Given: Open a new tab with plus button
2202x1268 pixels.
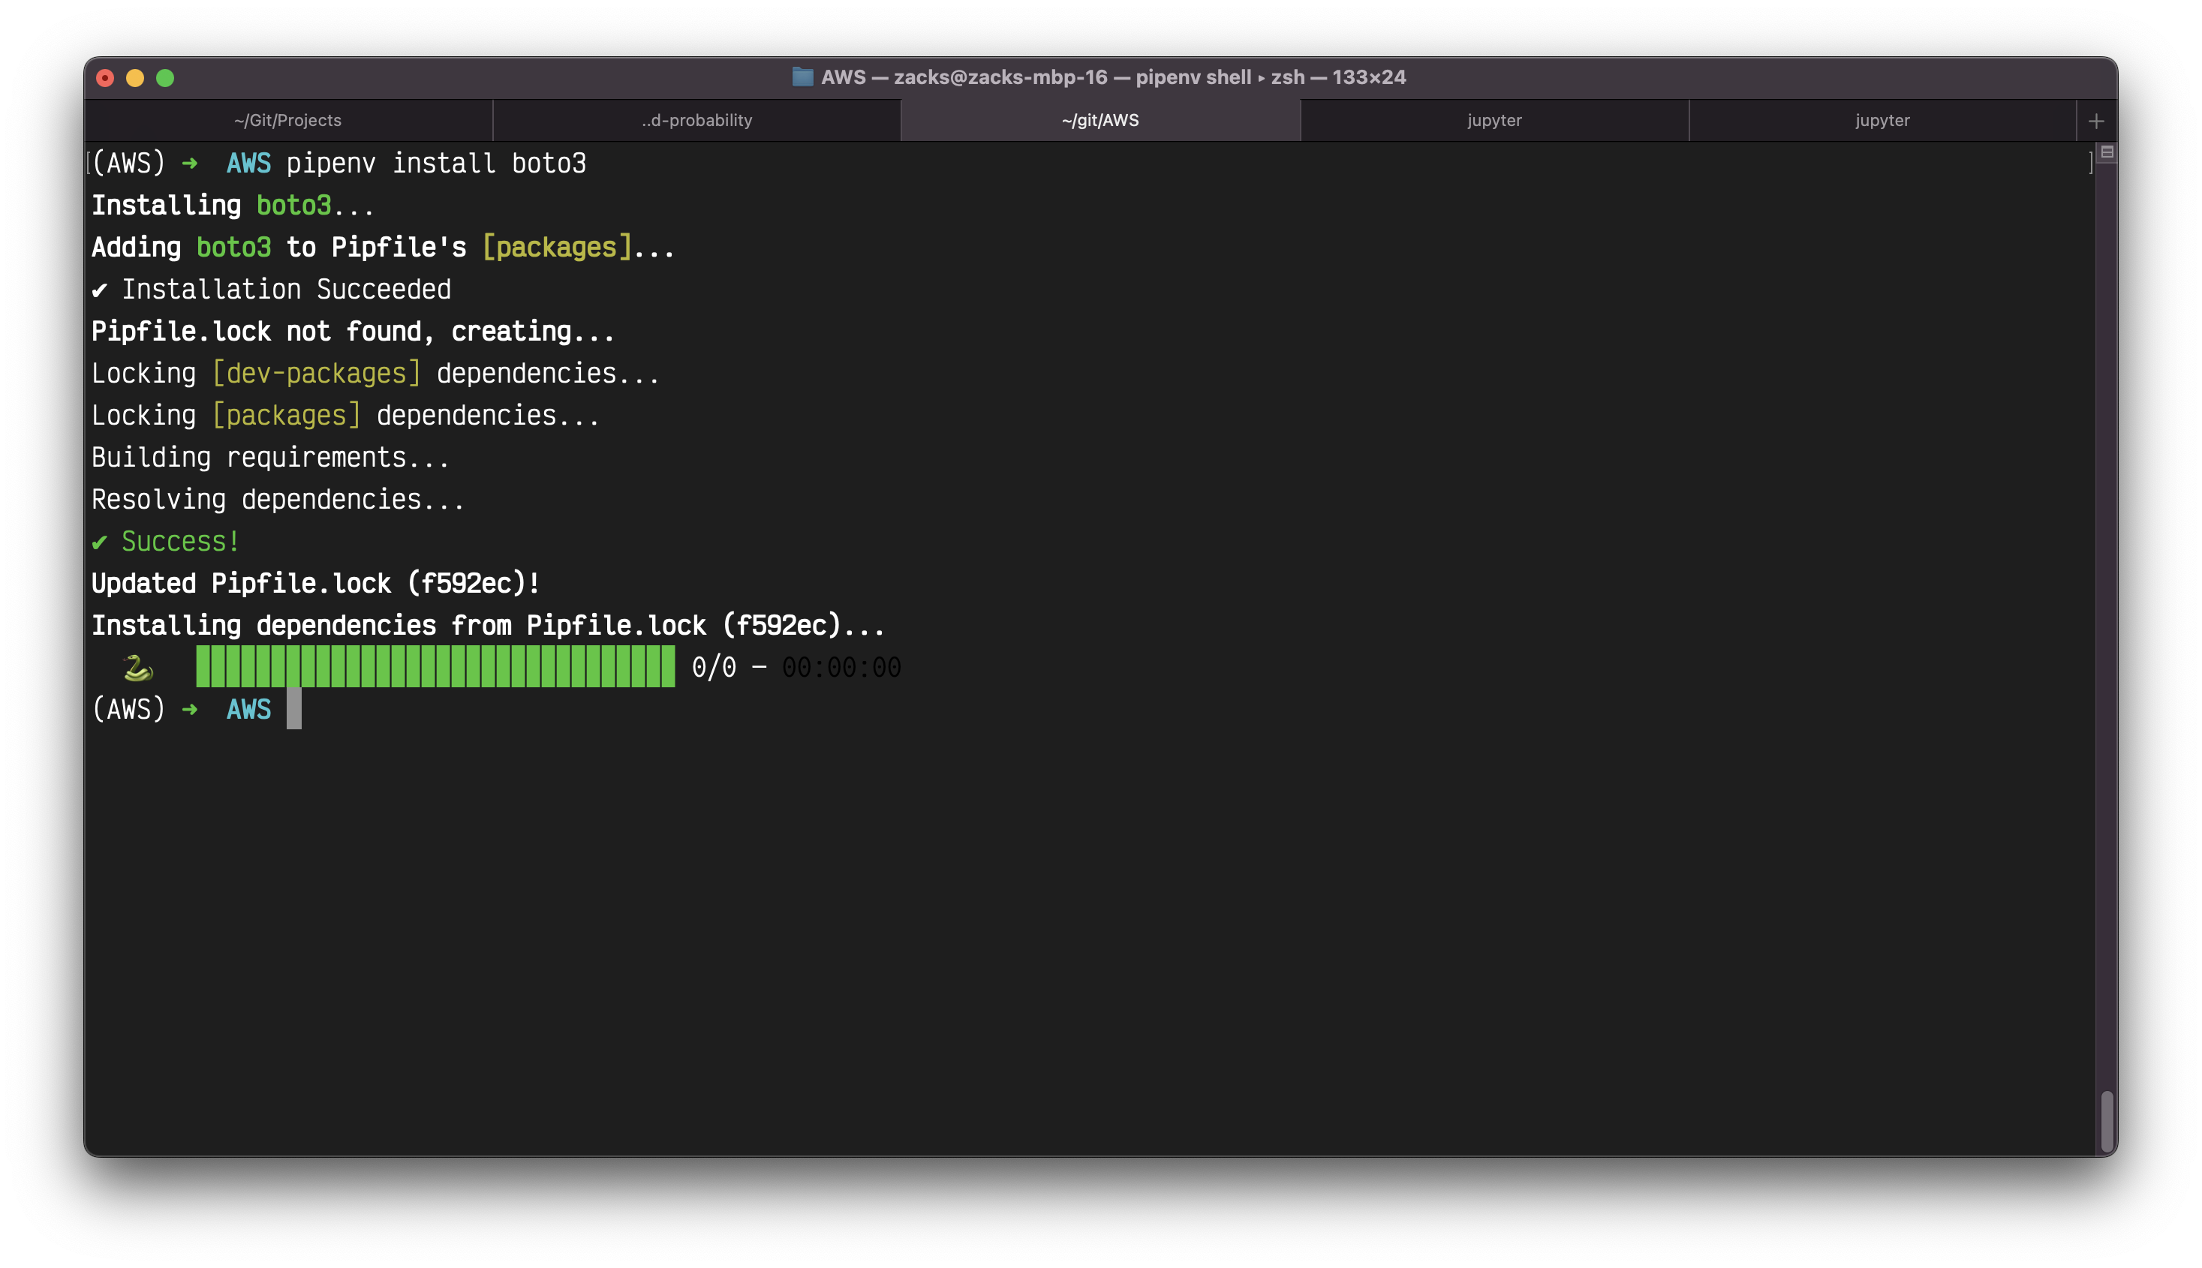Looking at the screenshot, I should (2095, 121).
